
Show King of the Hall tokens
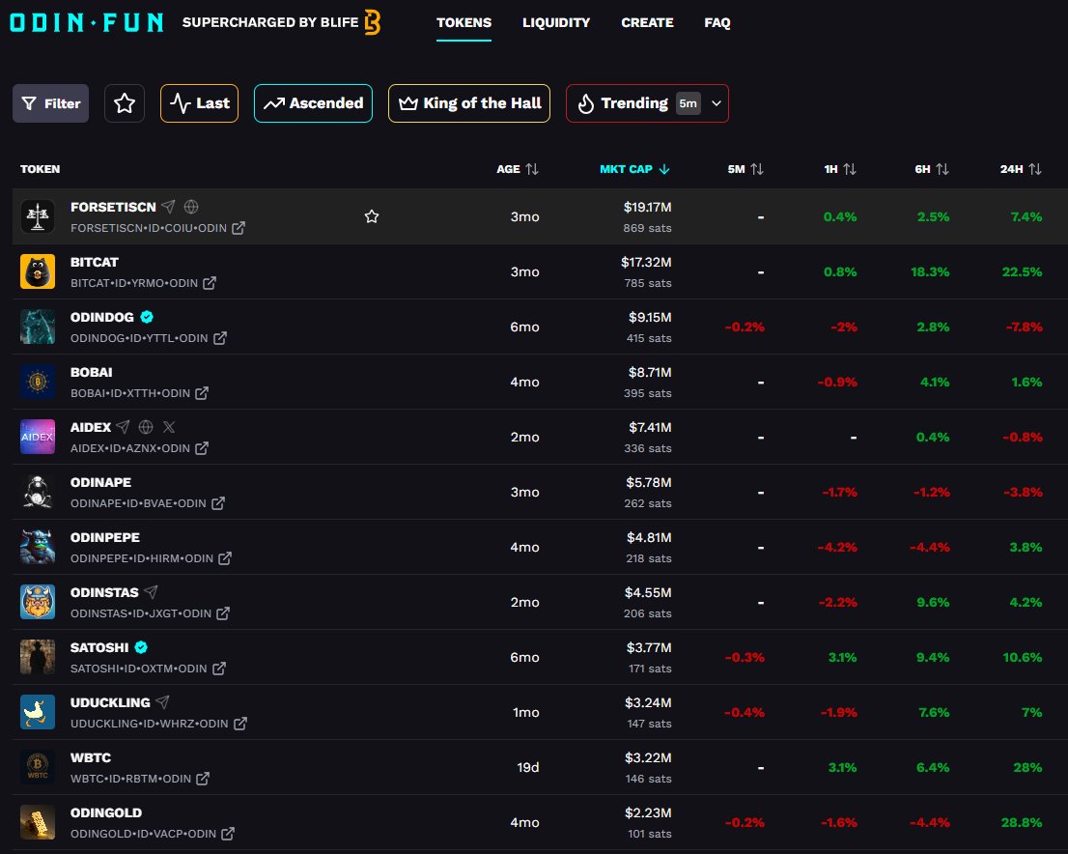coord(469,103)
